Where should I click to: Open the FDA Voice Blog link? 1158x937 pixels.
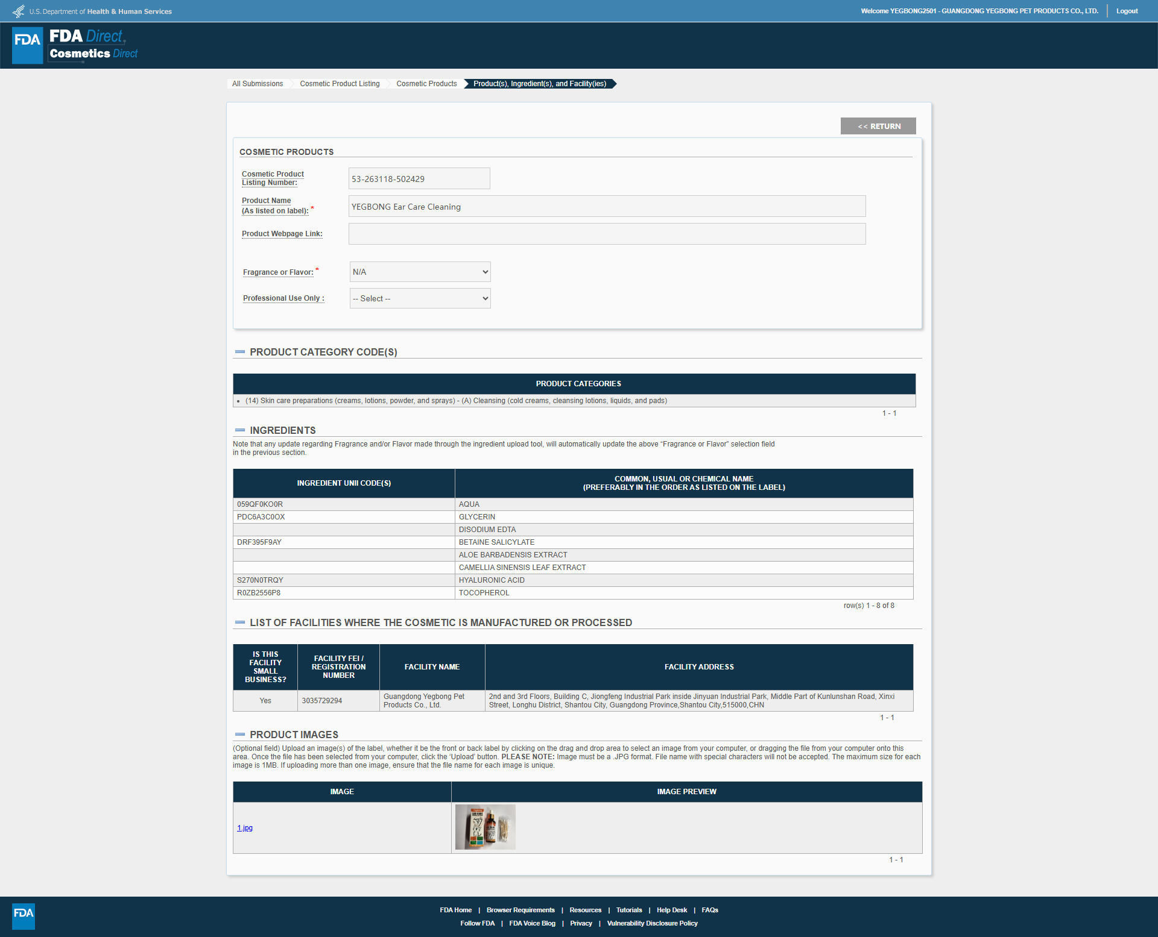(x=532, y=923)
